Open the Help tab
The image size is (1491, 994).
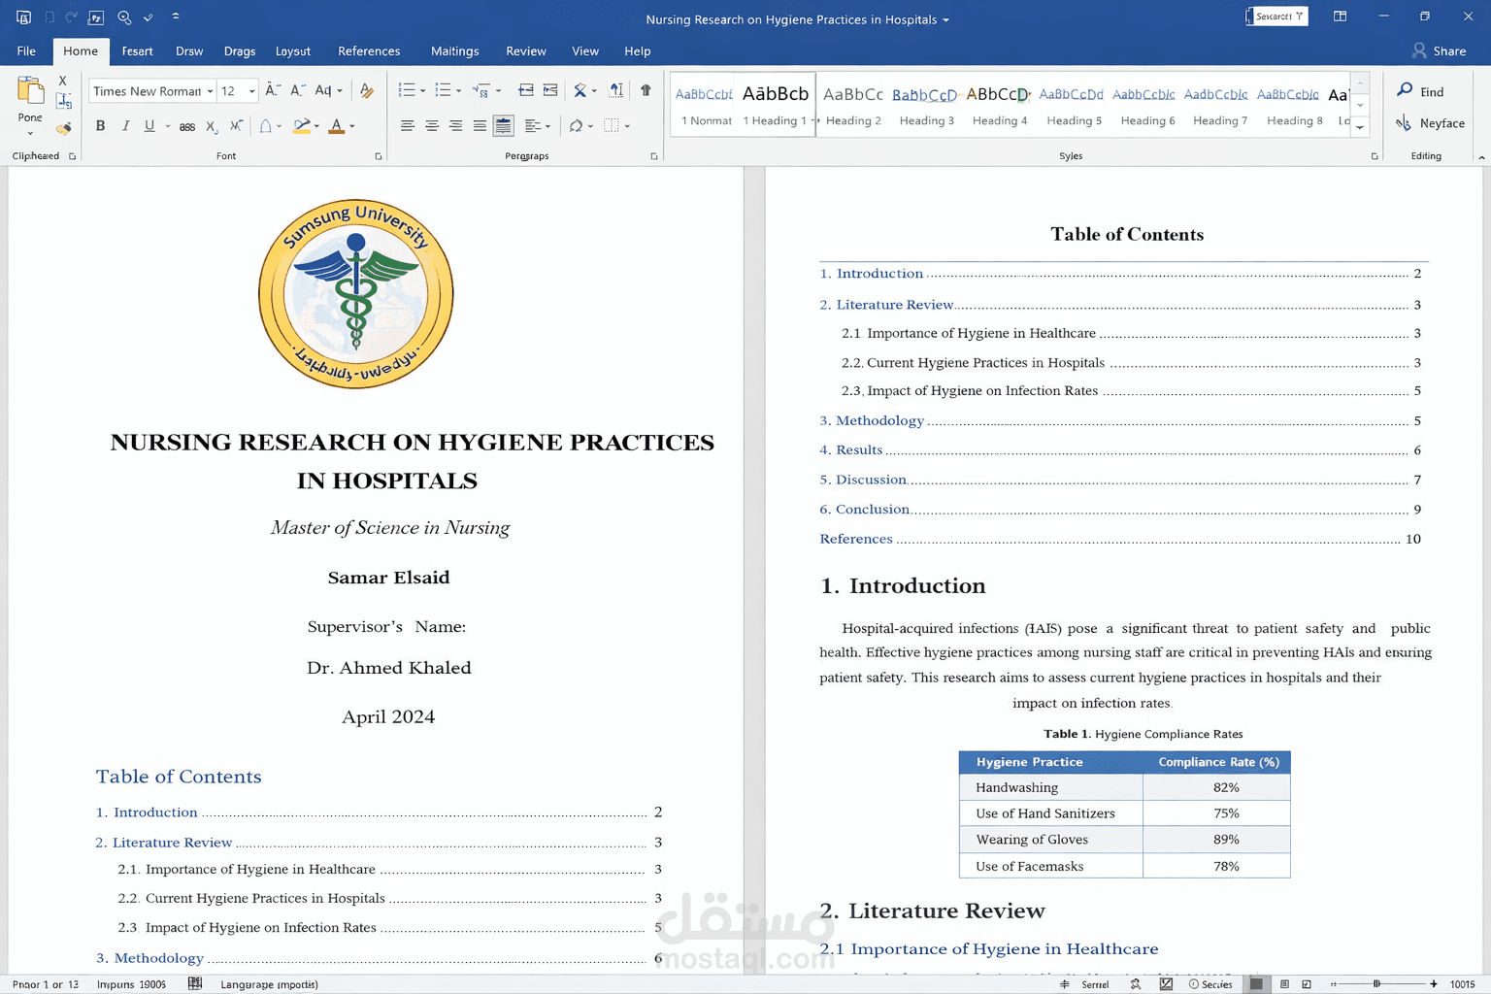click(x=638, y=51)
